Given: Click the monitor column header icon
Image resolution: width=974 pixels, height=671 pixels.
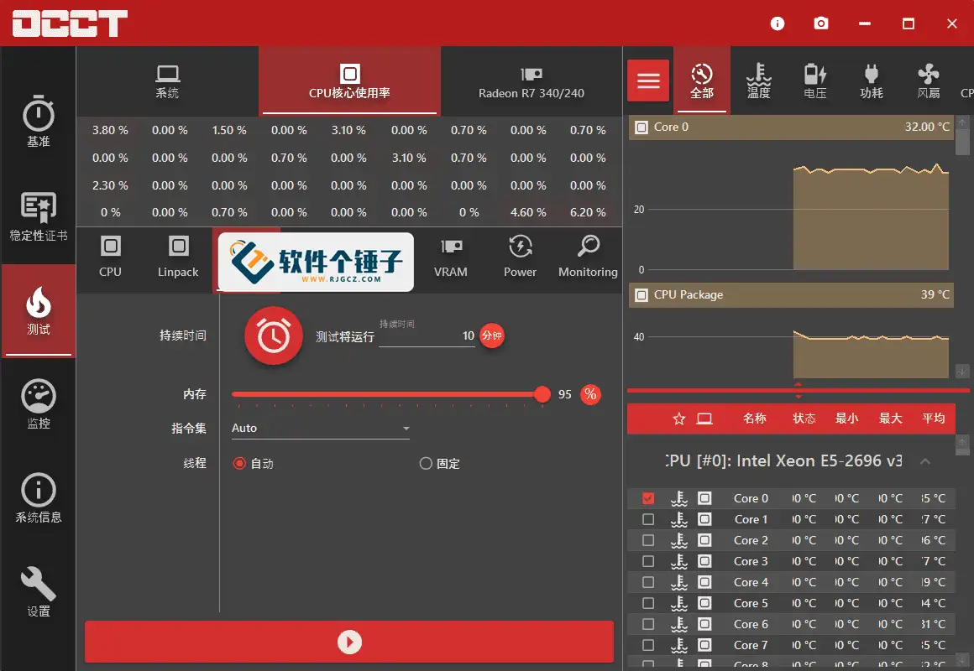Looking at the screenshot, I should pos(704,419).
